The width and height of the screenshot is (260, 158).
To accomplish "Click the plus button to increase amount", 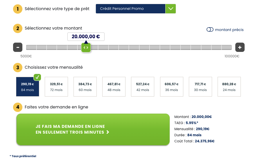I will [x=240, y=47].
